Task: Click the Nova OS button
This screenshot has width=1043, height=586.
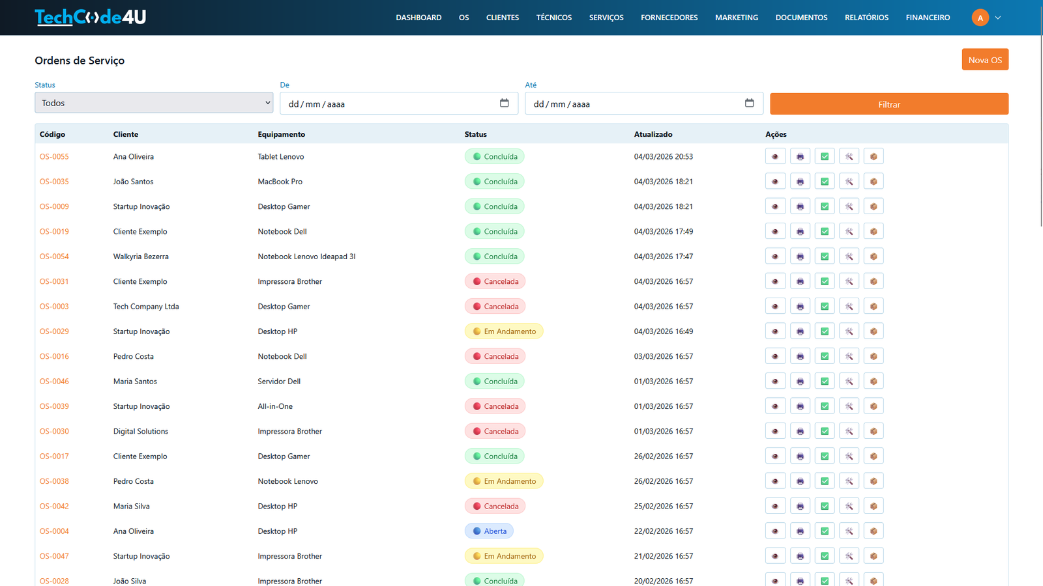Action: pyautogui.click(x=985, y=59)
